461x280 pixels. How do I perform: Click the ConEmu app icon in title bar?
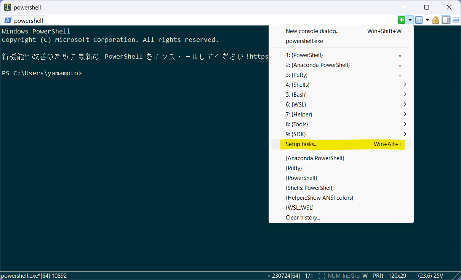point(8,7)
